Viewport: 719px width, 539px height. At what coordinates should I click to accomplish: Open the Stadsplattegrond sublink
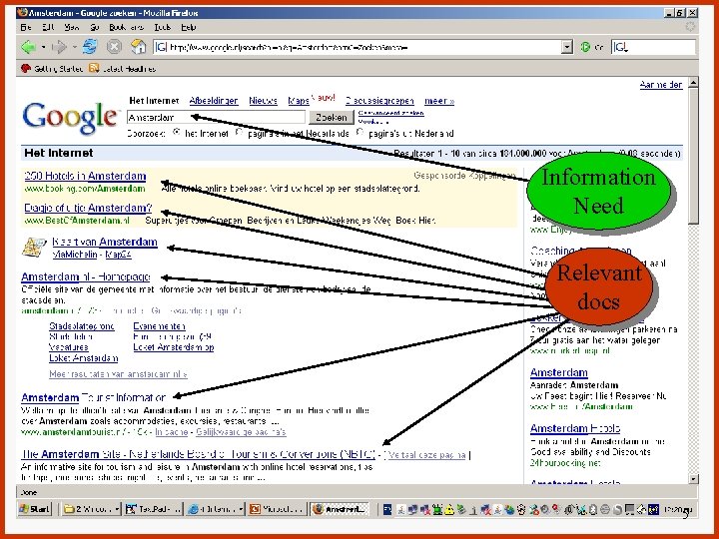click(x=82, y=326)
